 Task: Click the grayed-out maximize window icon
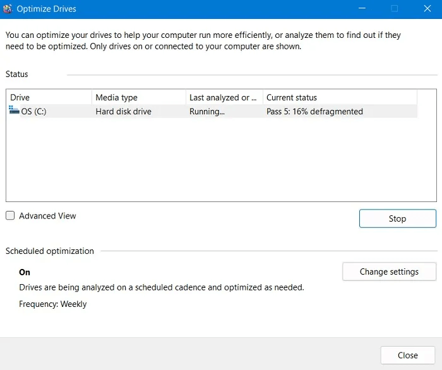click(x=394, y=9)
